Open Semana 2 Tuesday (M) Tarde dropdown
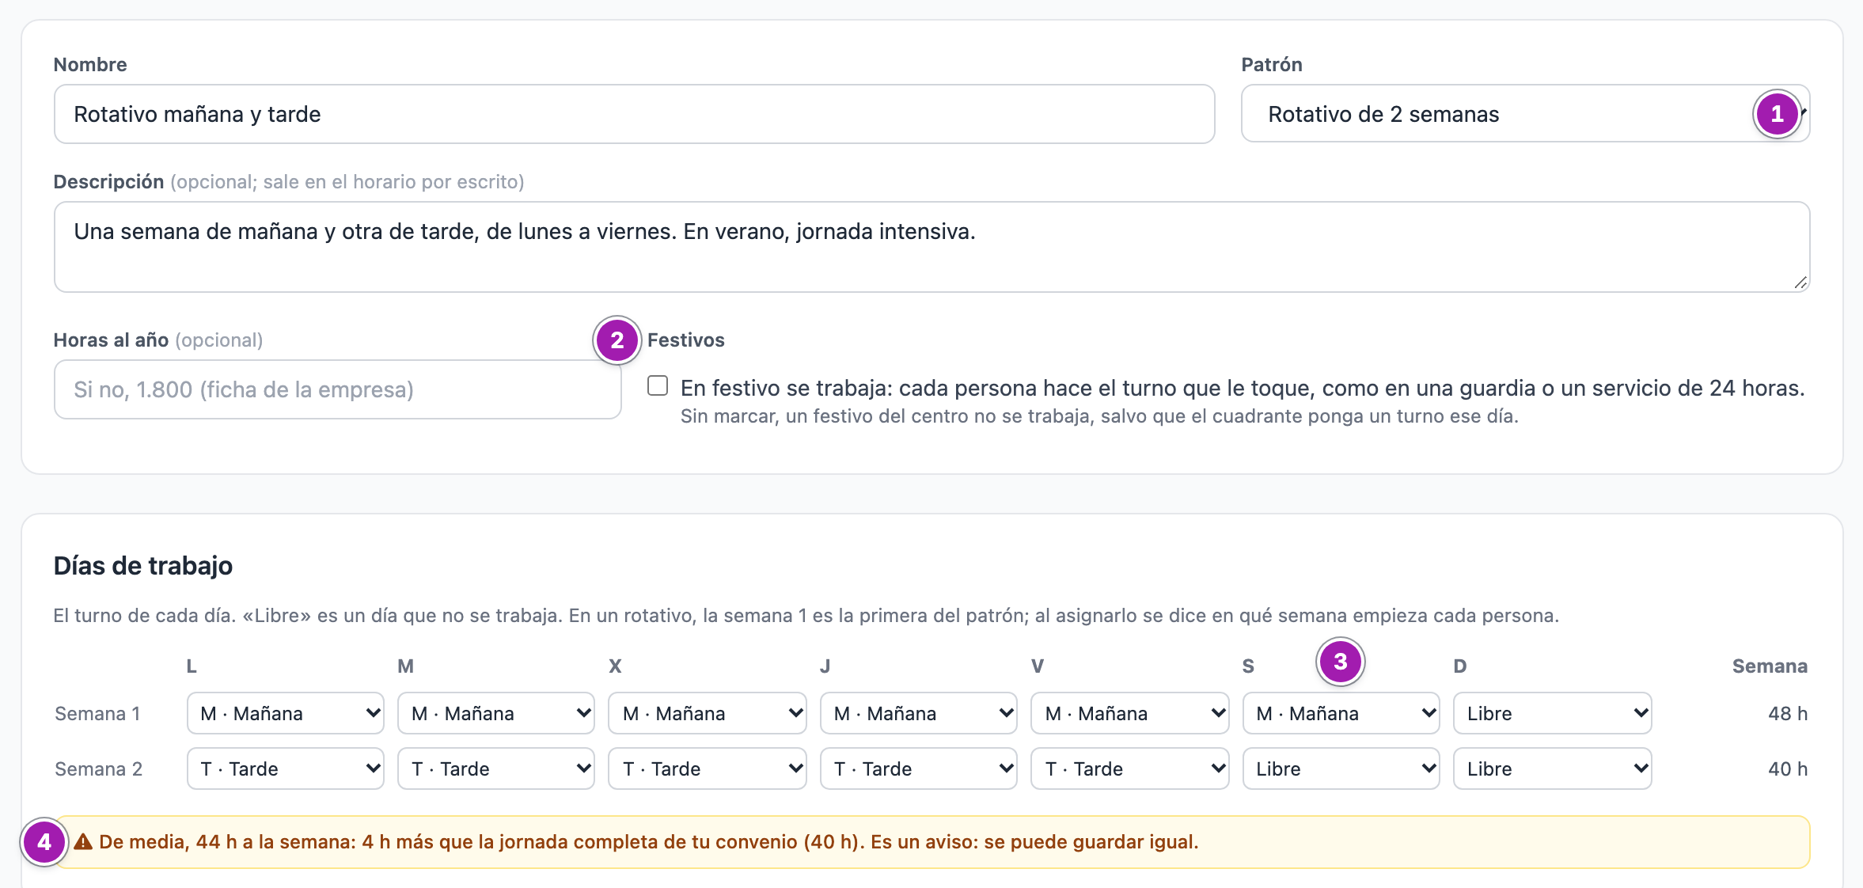This screenshot has width=1863, height=888. click(496, 768)
